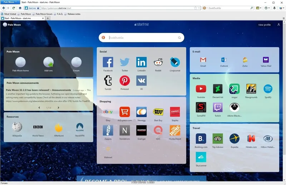Open the Expedia shortcut
Viewport: 286px width, 185px height.
click(235, 139)
